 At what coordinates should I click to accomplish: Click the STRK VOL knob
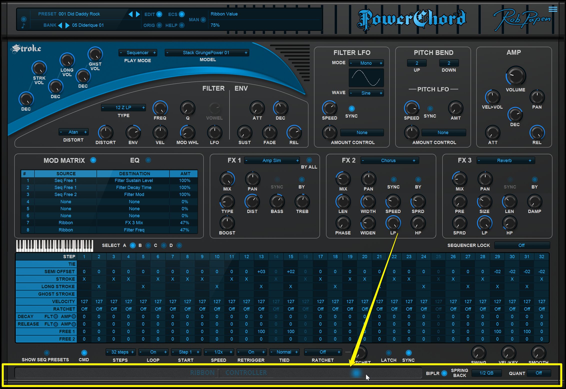coord(39,68)
